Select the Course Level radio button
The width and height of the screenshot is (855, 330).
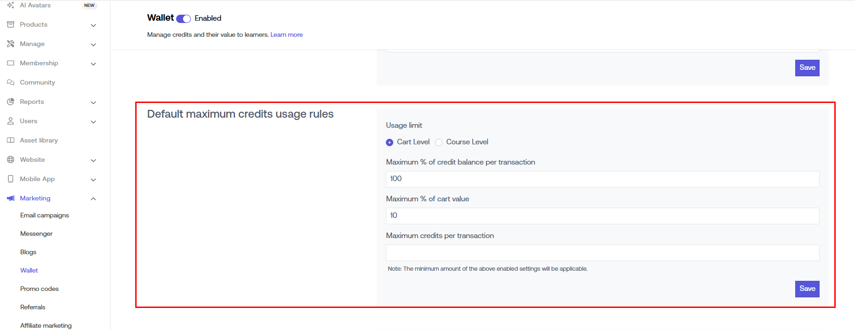pos(439,142)
